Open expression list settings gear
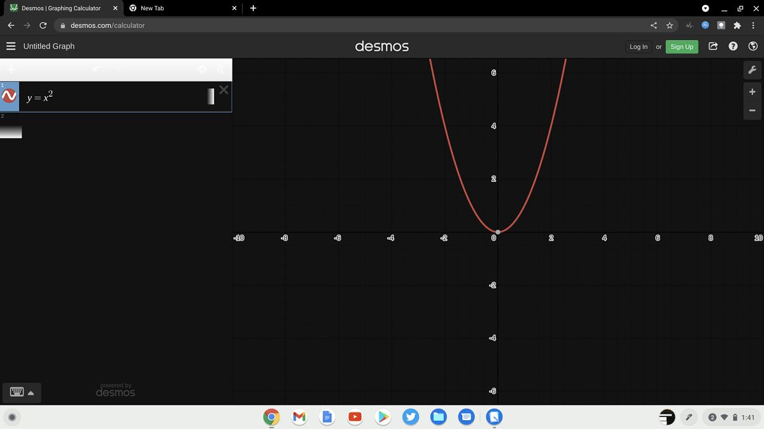 202,69
